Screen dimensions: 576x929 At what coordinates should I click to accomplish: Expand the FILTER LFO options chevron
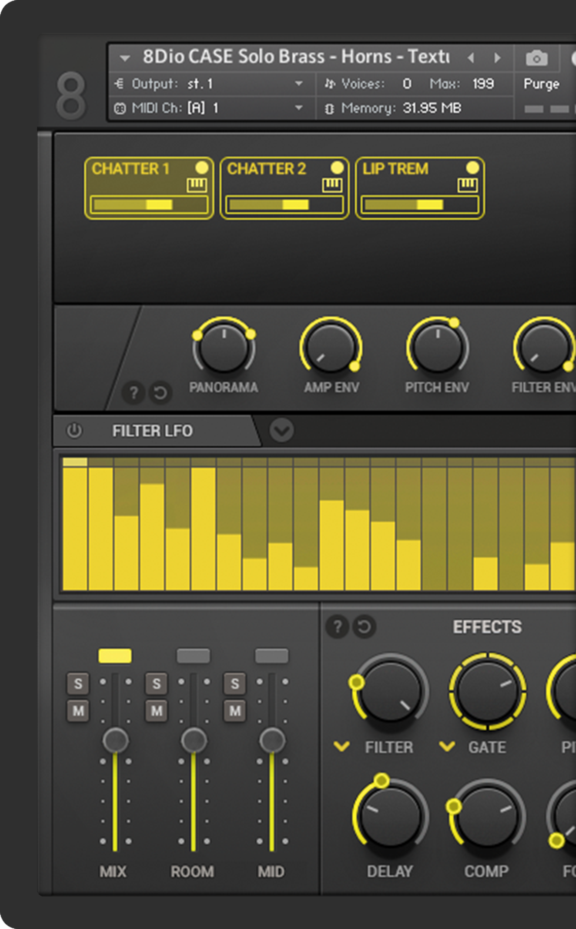point(281,431)
